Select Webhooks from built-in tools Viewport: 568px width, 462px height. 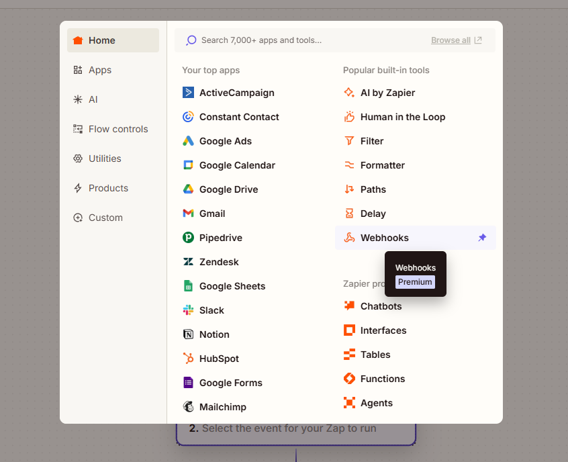384,238
